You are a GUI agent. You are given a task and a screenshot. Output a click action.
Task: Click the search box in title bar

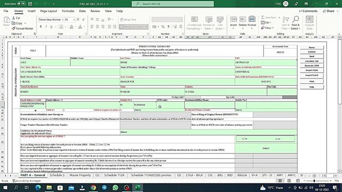(173, 4)
